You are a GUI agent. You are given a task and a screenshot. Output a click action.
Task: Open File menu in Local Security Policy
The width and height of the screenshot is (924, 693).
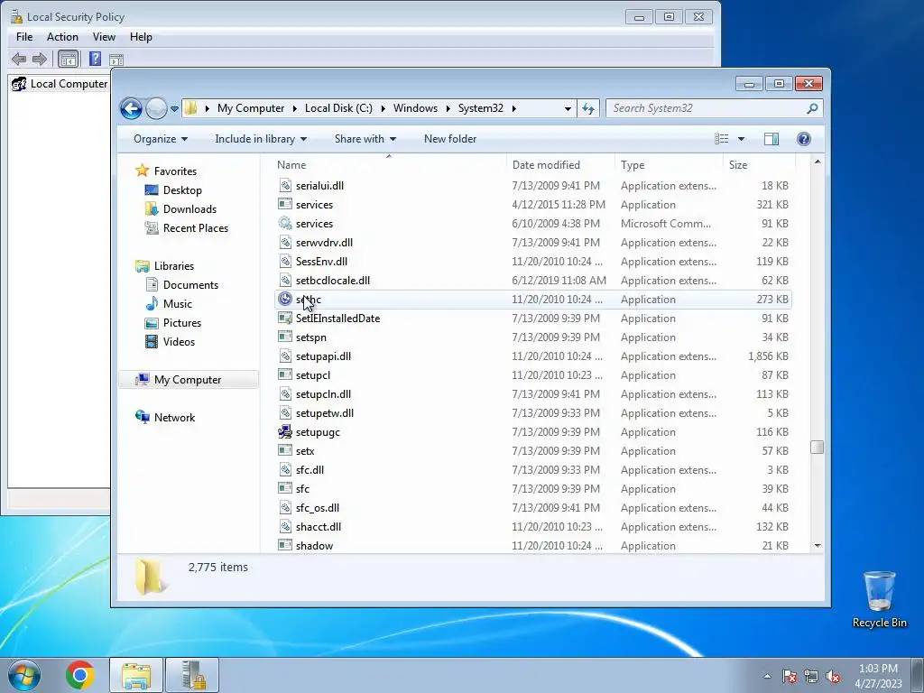[x=24, y=36]
